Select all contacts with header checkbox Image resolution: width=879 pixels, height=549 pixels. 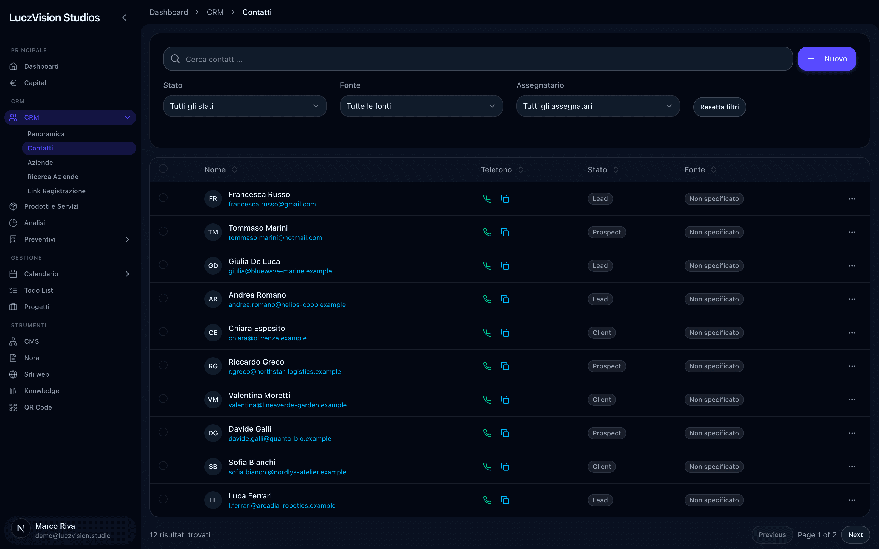point(163,169)
